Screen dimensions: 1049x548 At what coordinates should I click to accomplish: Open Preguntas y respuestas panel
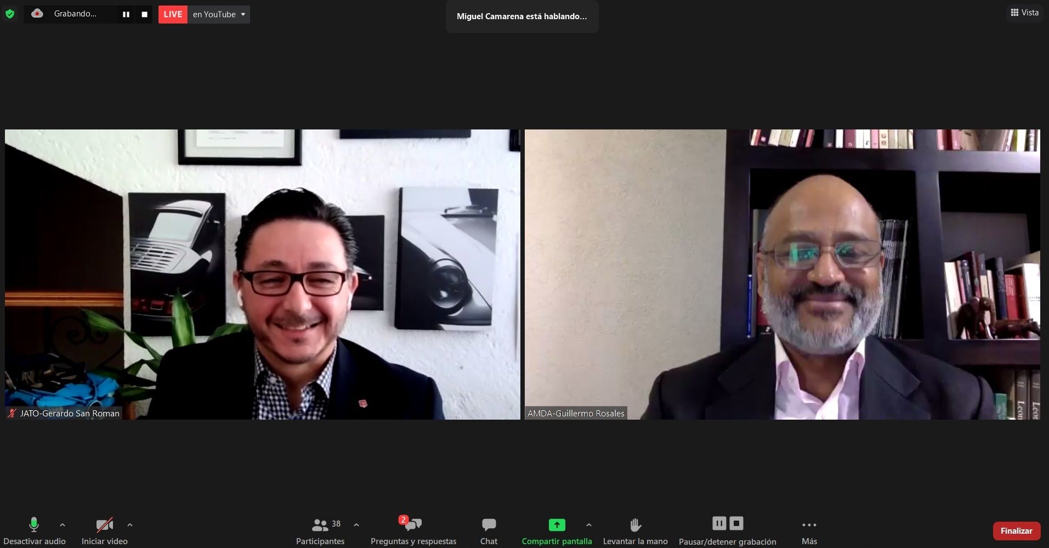coord(413,531)
